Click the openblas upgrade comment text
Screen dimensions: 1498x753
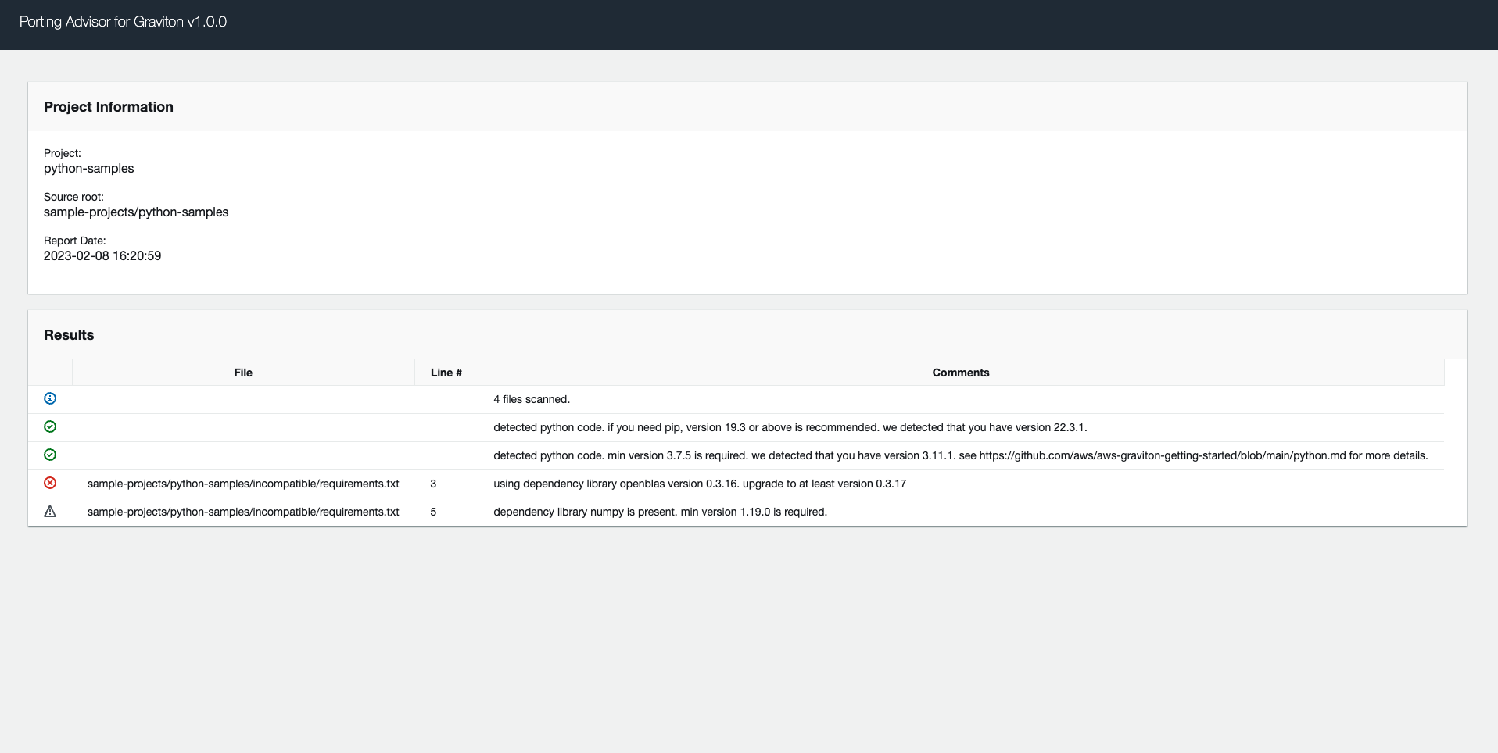pos(700,484)
